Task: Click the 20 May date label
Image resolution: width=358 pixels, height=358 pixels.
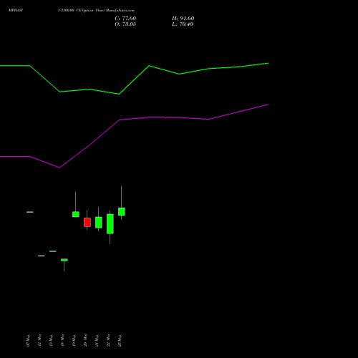Action: pyautogui.click(x=85, y=341)
